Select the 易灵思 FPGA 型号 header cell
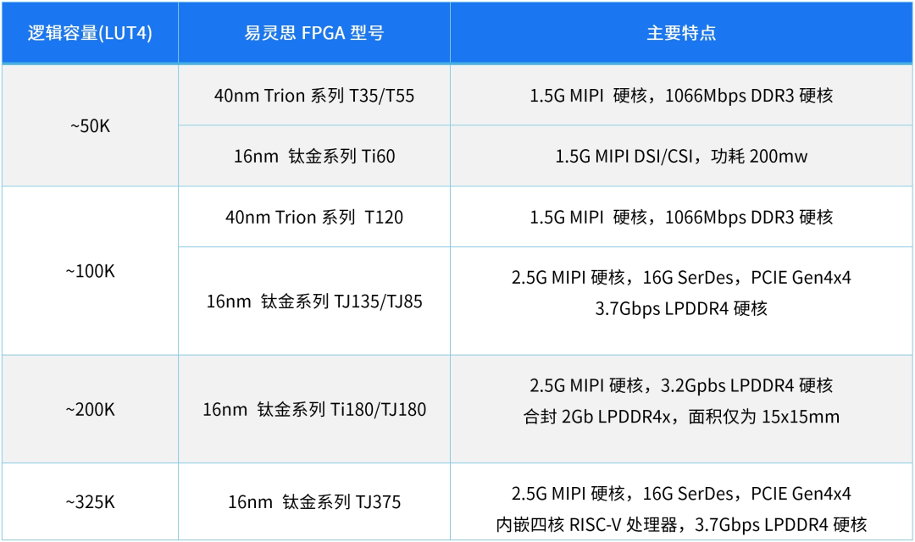This screenshot has width=915, height=542. (x=313, y=33)
